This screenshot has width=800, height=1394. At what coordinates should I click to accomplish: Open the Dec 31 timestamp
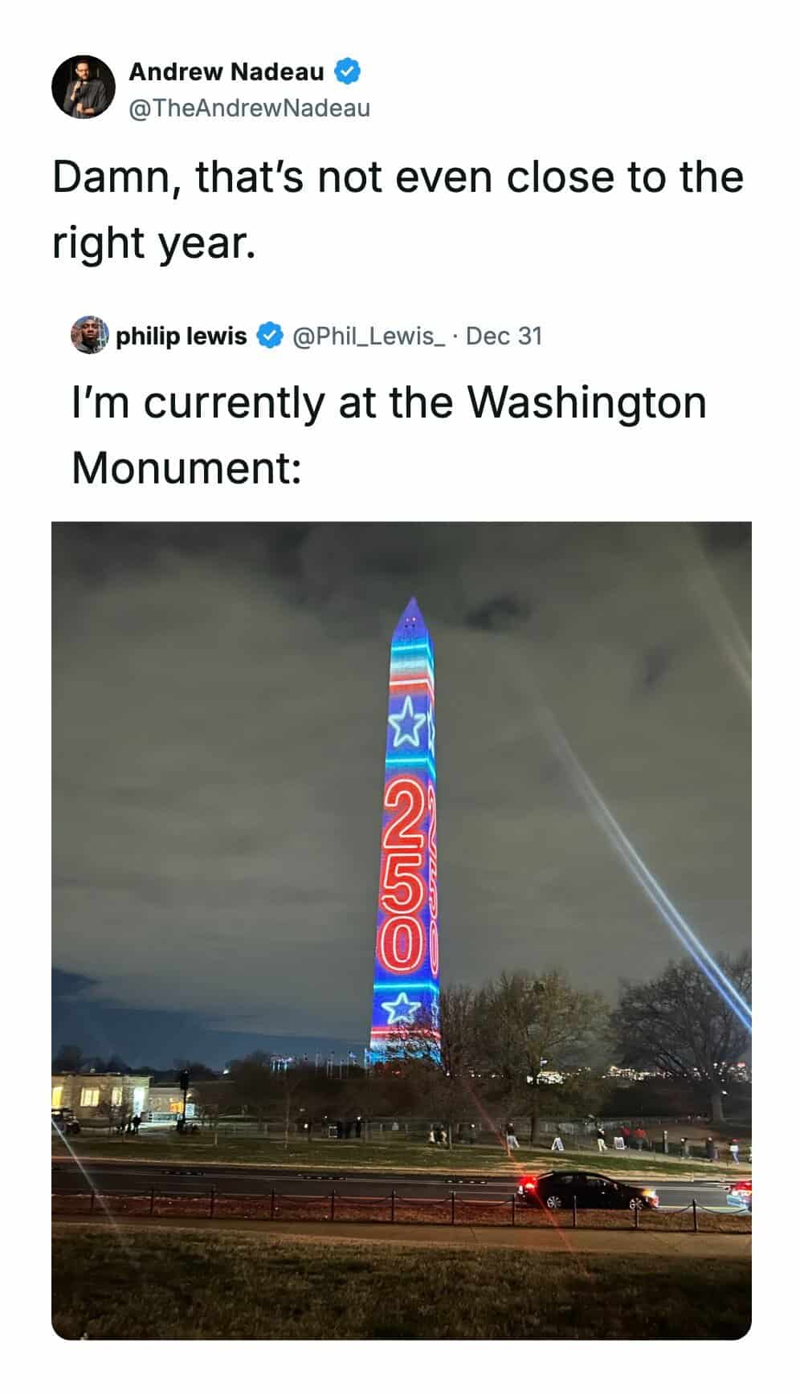(504, 336)
